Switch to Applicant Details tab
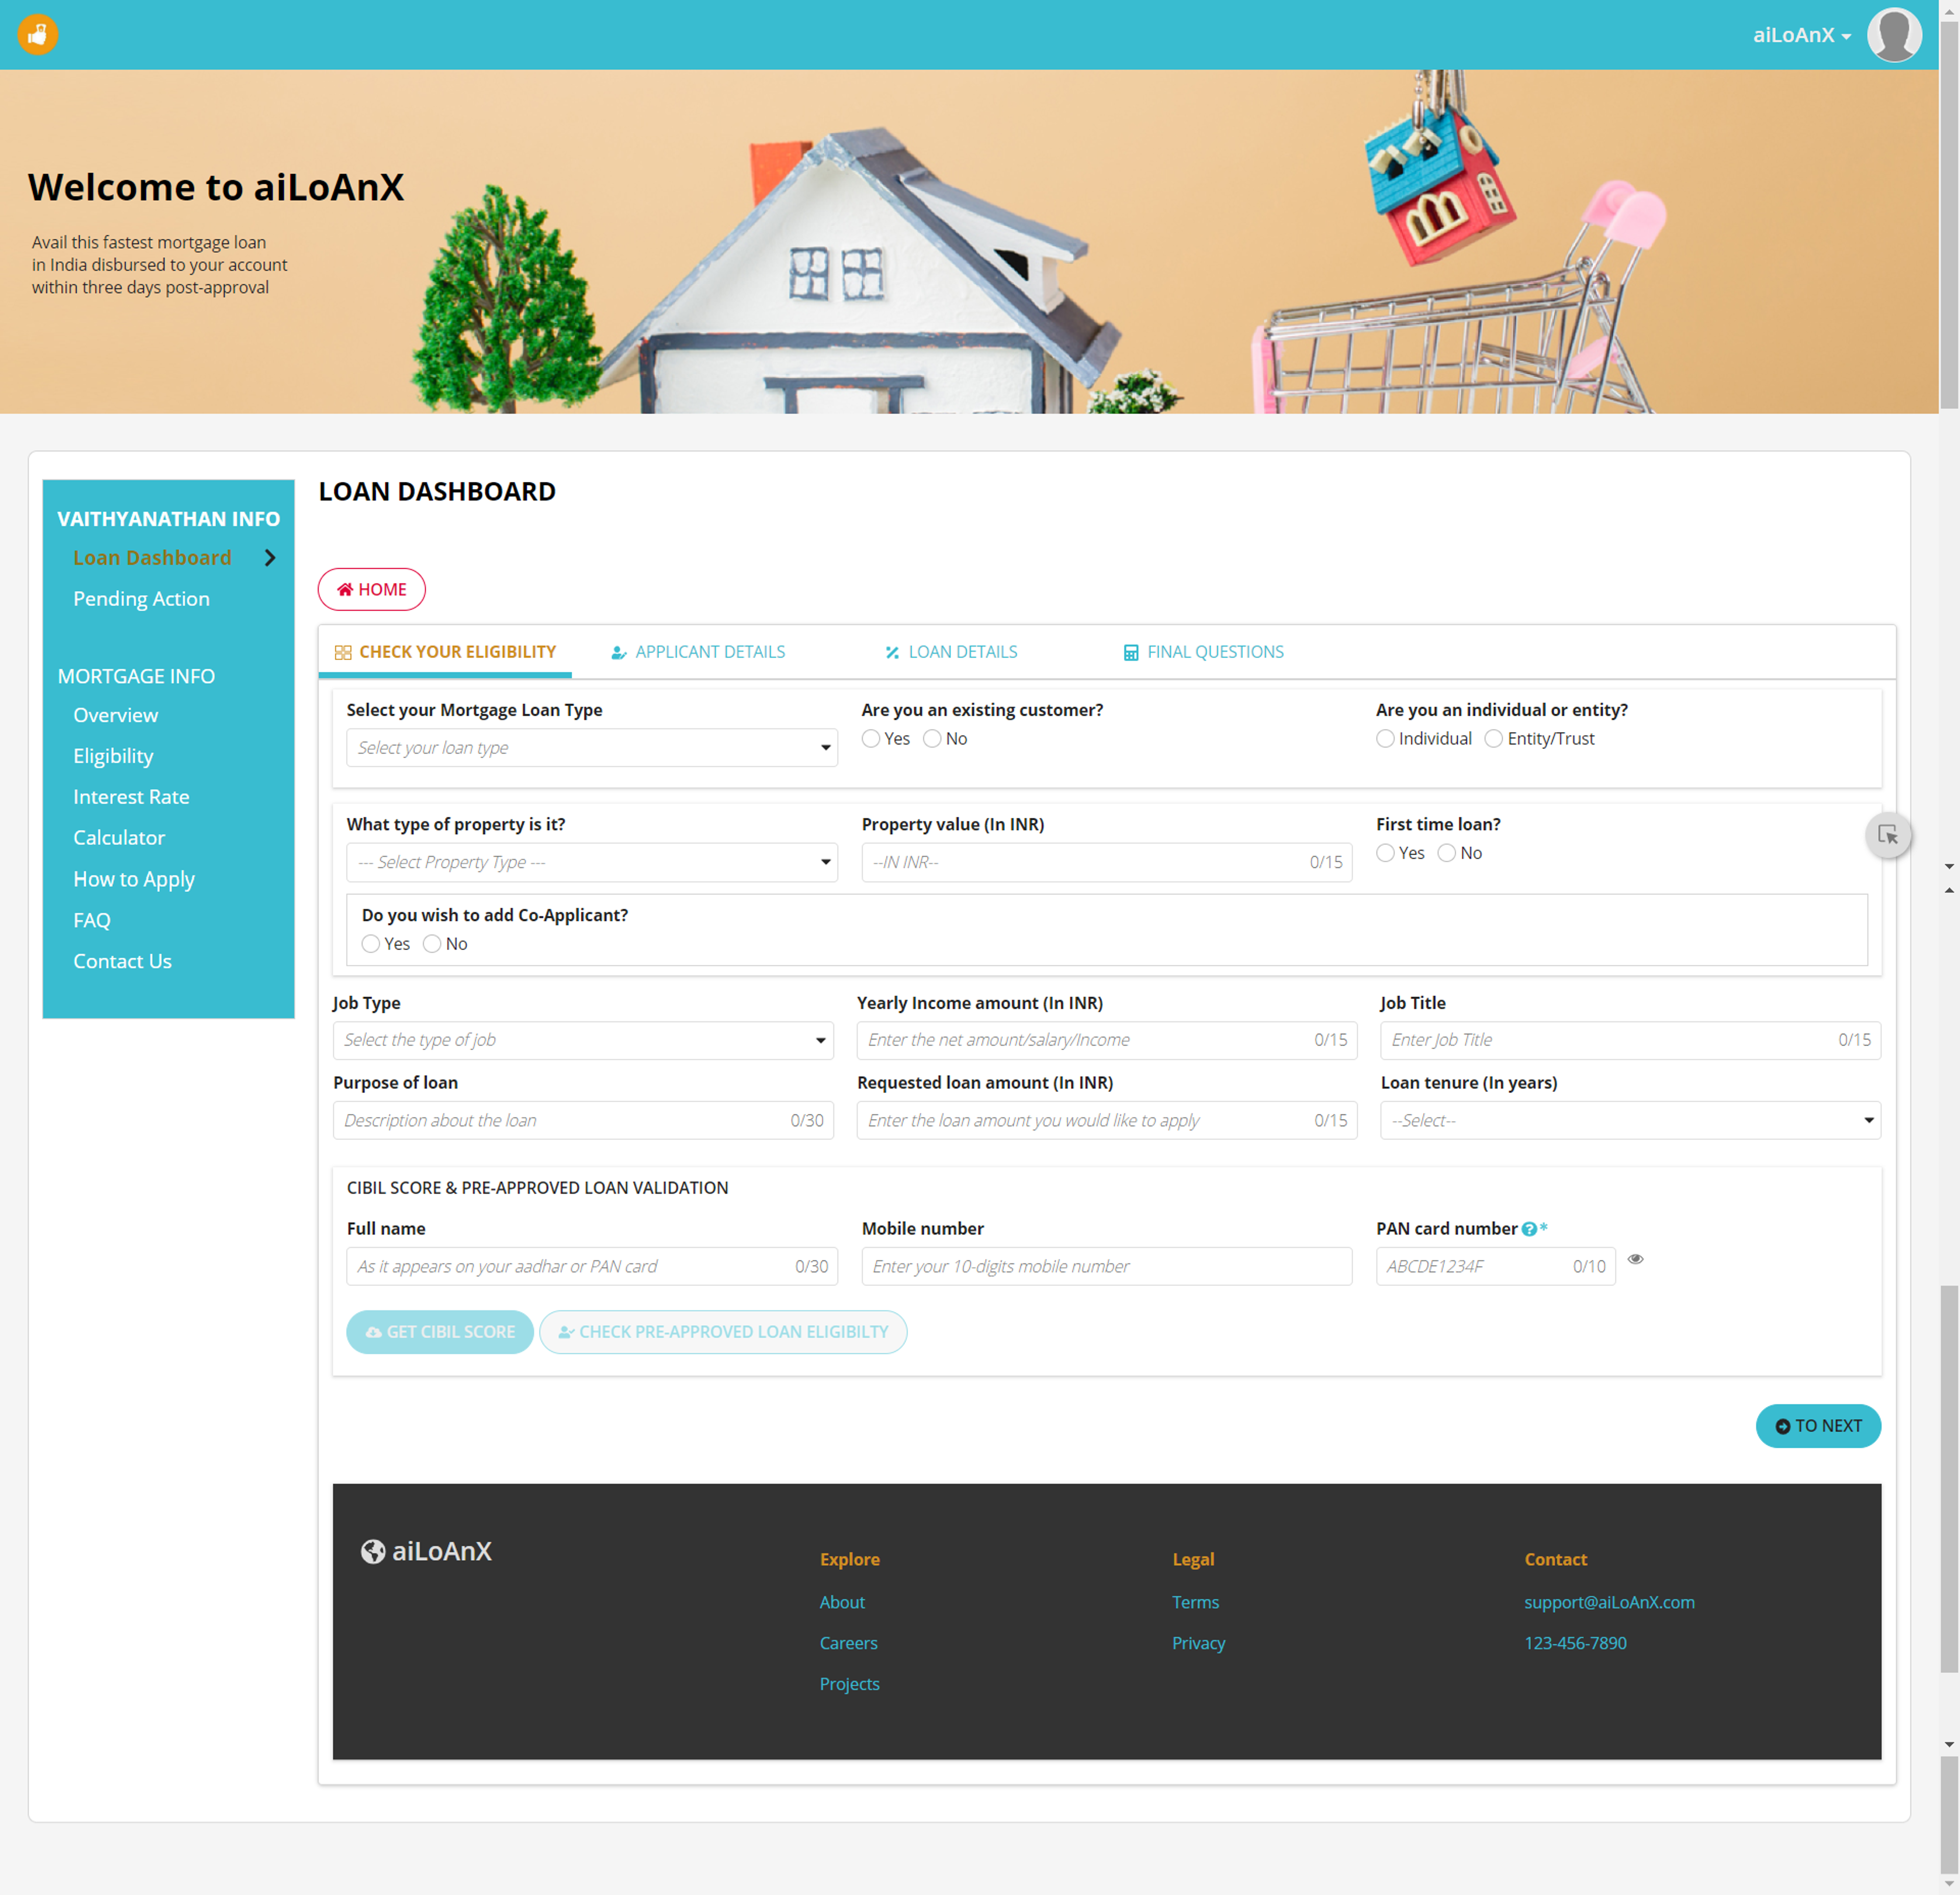1960x1895 pixels. click(698, 652)
